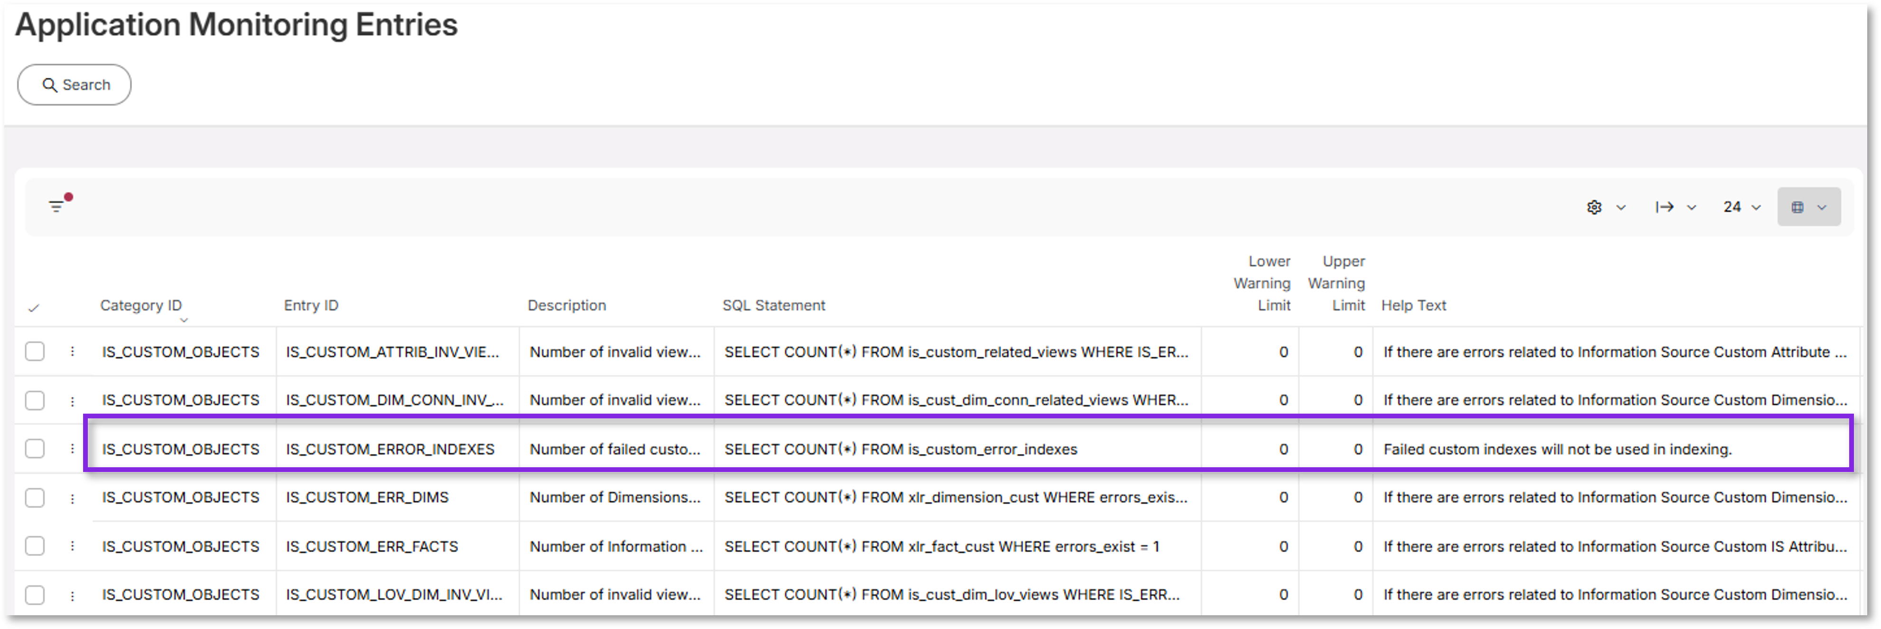
Task: Check the IS_CUSTOM_ERROR_INDEXES row checkbox
Action: (35, 449)
